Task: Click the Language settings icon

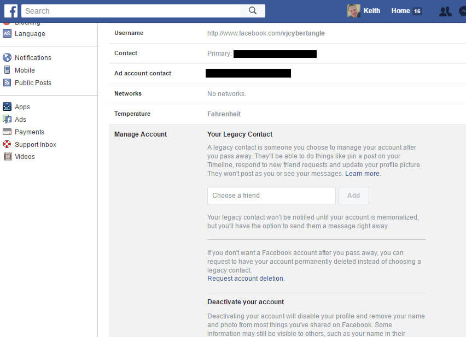Action: coord(7,33)
